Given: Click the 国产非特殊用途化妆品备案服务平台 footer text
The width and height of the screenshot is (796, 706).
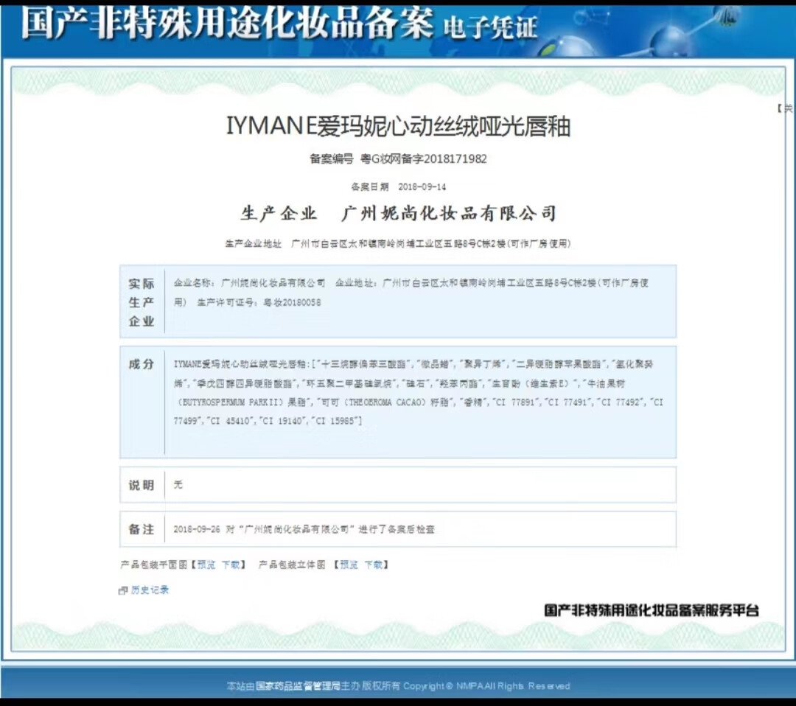Looking at the screenshot, I should (652, 610).
